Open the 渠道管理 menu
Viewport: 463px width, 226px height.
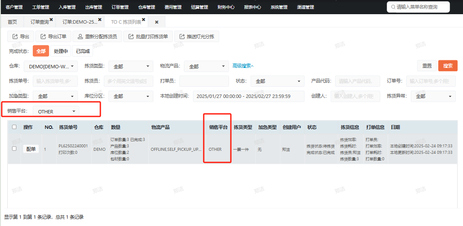click(305, 7)
